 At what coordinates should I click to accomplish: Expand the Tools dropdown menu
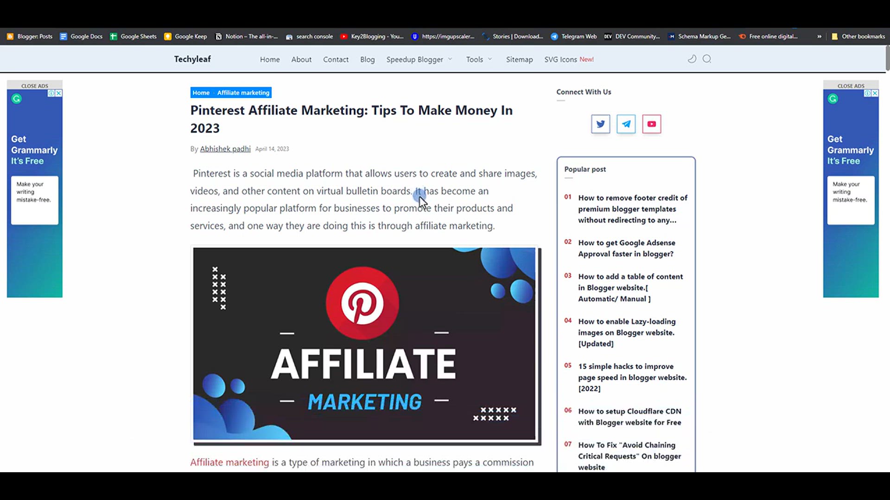coord(479,59)
